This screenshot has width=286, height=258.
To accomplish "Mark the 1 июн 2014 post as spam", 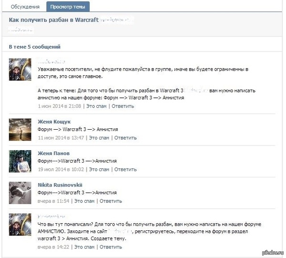I will point(96,106).
